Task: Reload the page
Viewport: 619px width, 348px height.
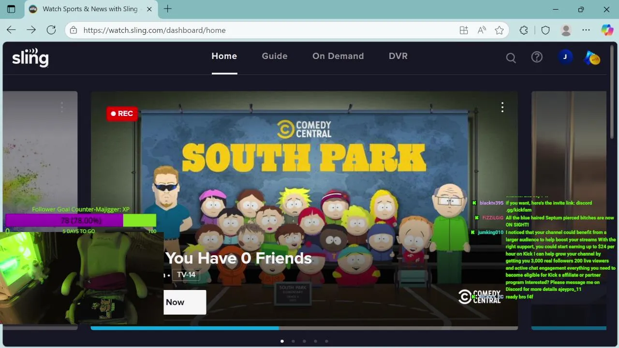Action: click(51, 30)
